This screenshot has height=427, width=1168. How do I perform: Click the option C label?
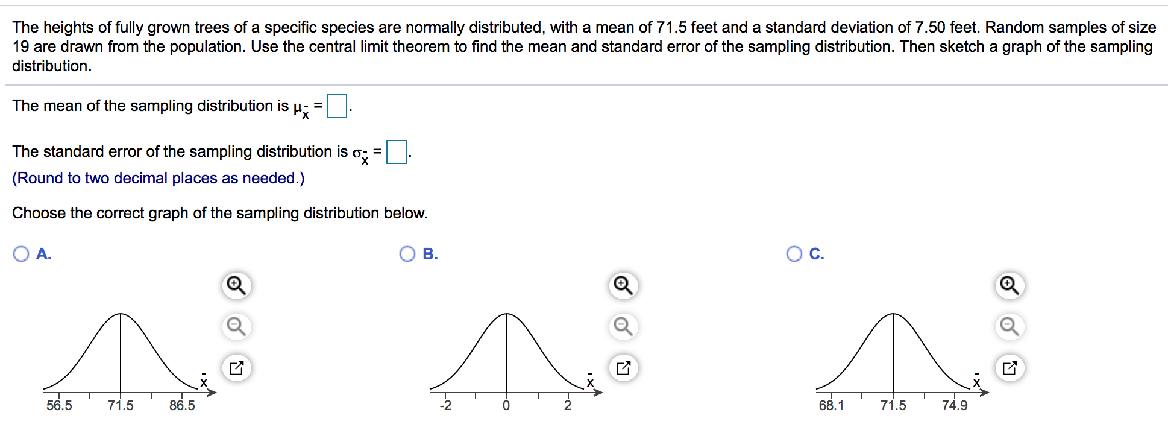click(x=817, y=254)
